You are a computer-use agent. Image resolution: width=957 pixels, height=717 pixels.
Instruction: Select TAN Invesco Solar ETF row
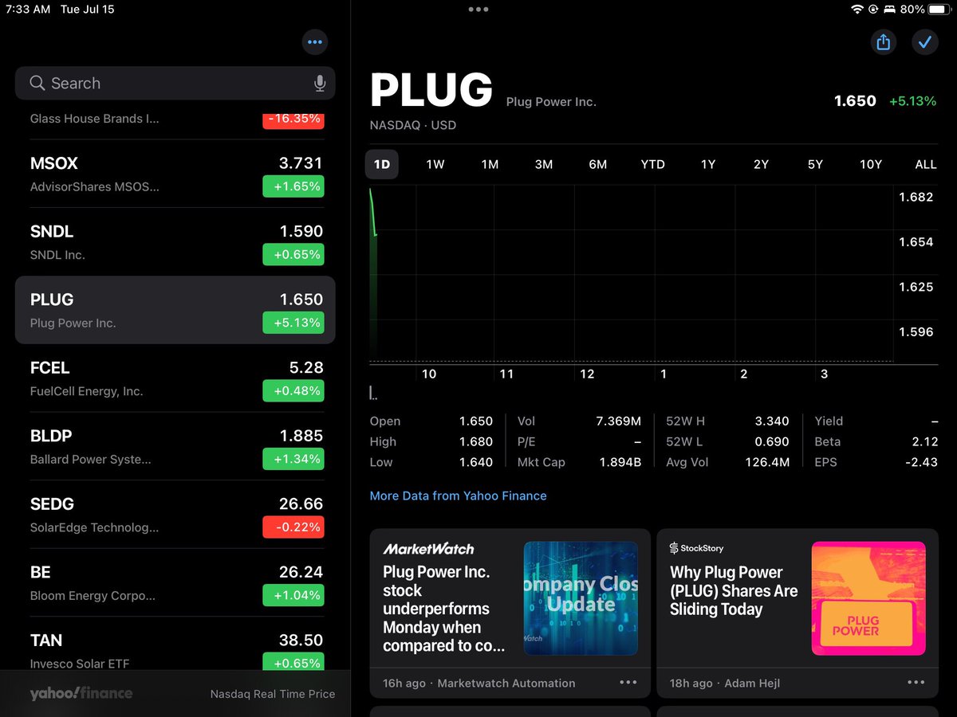coord(175,644)
